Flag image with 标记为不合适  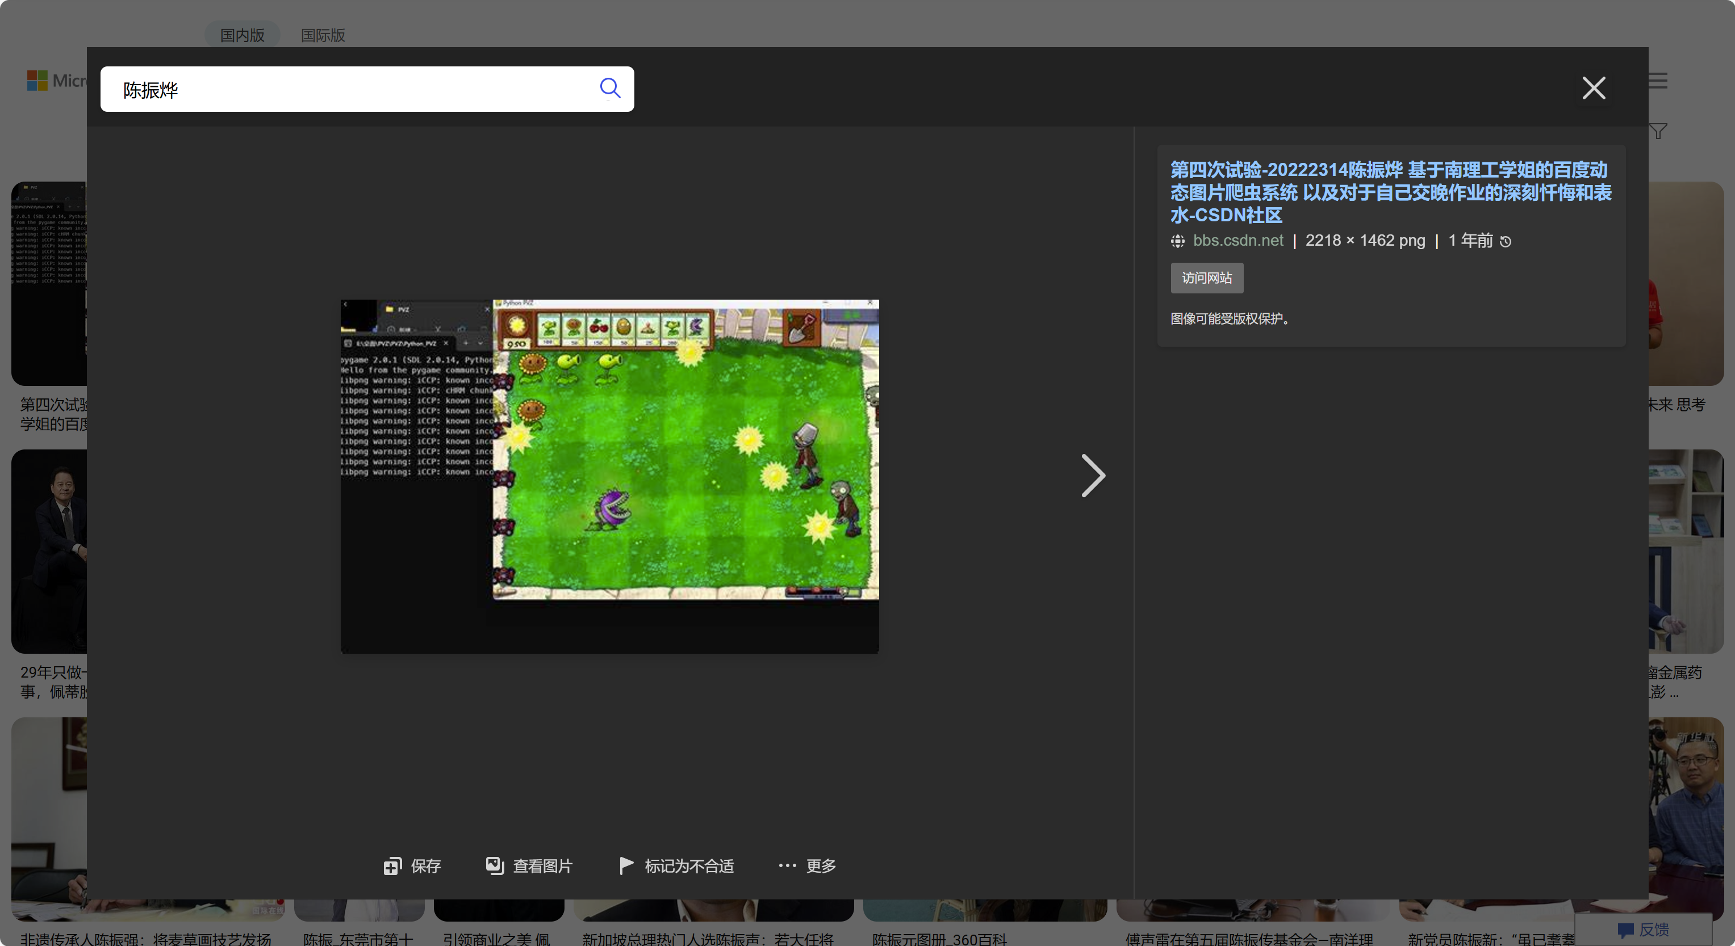coord(676,866)
